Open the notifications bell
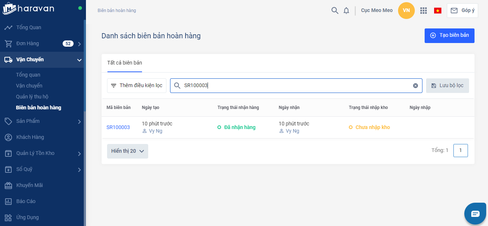Viewport: 488px width, 226px height. coord(346,11)
